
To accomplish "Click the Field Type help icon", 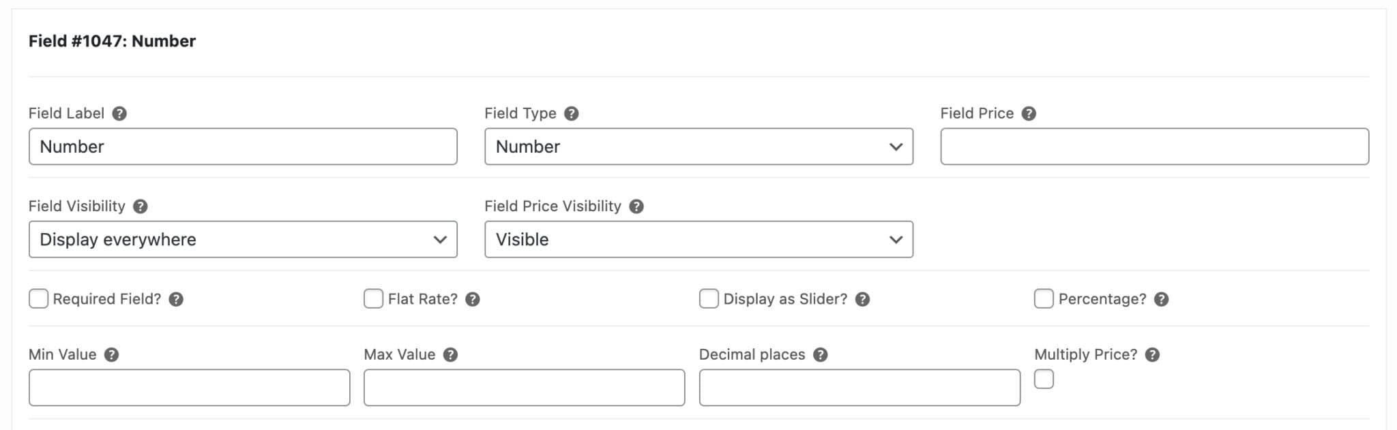I will [572, 113].
